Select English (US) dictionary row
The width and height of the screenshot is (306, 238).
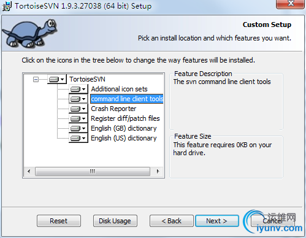pyautogui.click(x=124, y=138)
